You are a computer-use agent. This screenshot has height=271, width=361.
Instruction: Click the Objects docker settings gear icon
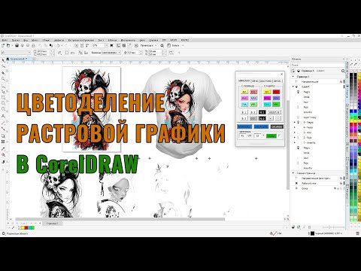tap(343, 71)
